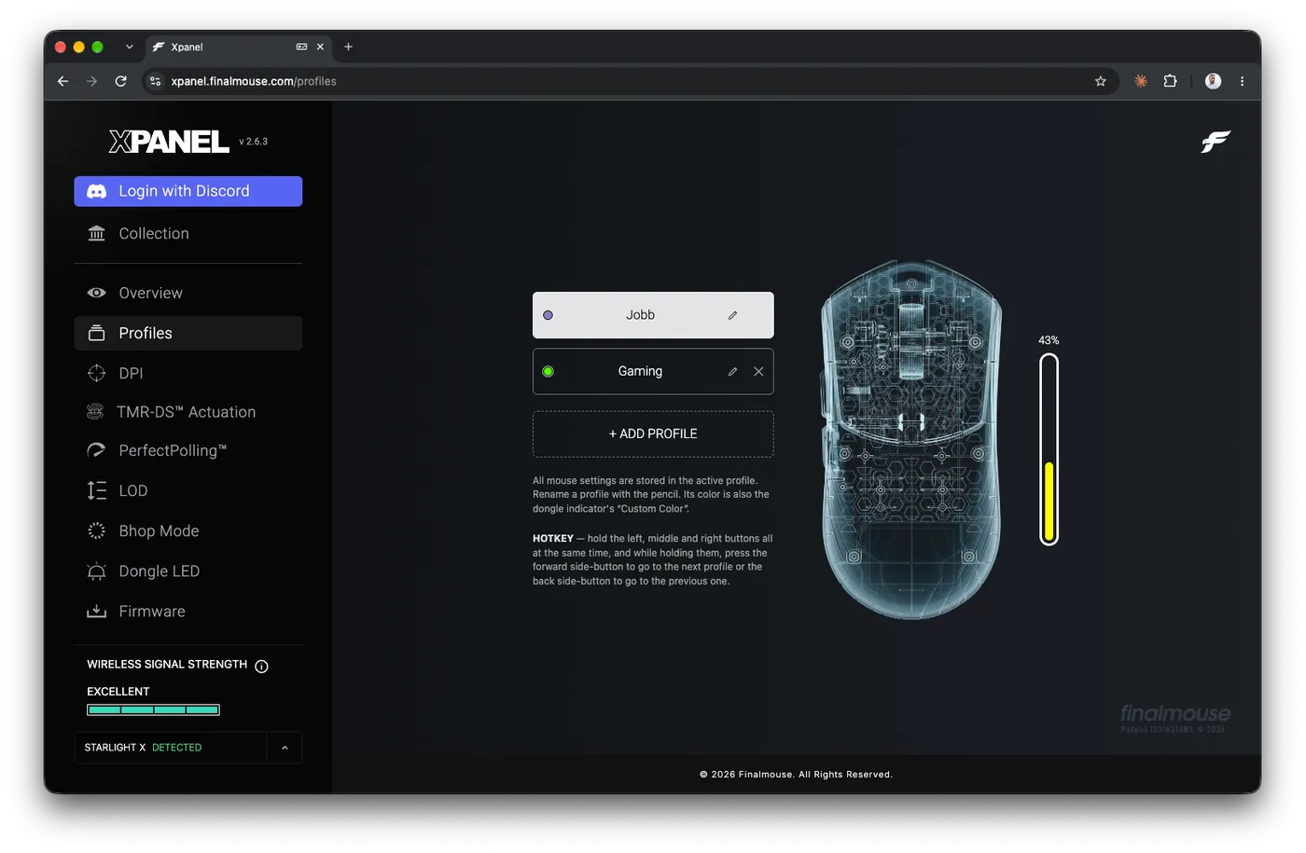Open the Chrome three-dot menu
Viewport: 1306px width, 853px height.
pos(1242,81)
